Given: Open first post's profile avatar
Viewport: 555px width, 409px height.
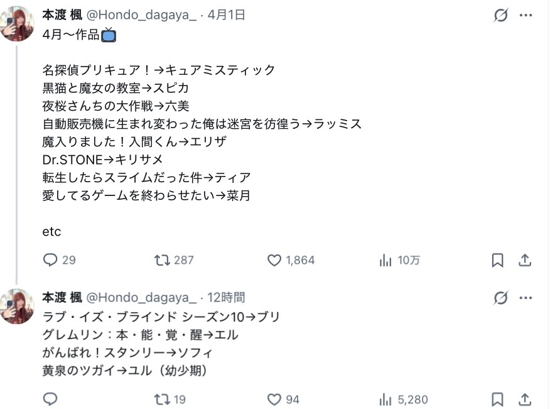Looking at the screenshot, I should pos(17,24).
